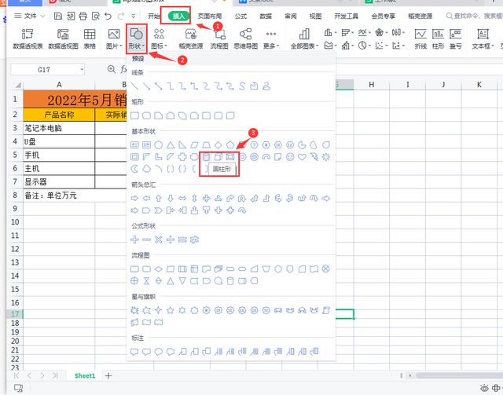Image resolution: width=503 pixels, height=395 pixels.
Task: Pick the diamond shape in basic shapes
Action: [x=218, y=145]
